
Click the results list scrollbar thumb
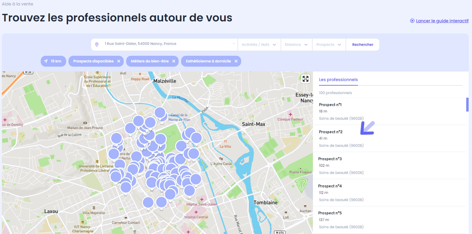click(467, 104)
